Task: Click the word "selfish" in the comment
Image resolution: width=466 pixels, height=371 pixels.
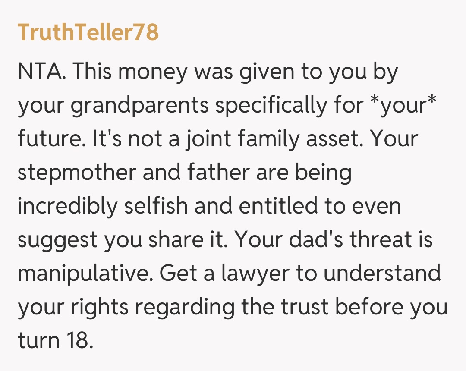Action: tap(156, 207)
